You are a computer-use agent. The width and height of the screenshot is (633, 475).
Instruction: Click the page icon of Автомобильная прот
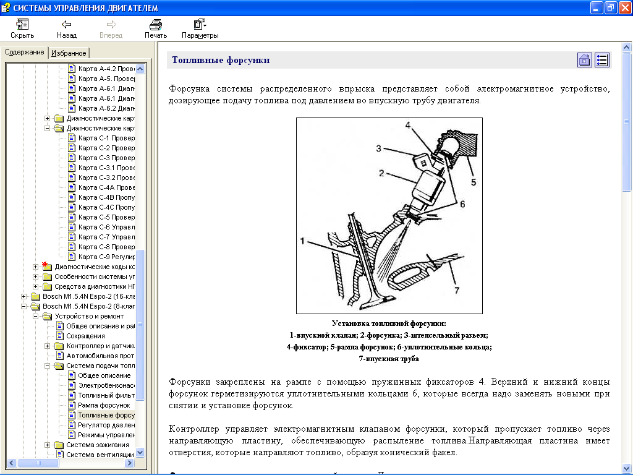pyautogui.click(x=60, y=356)
